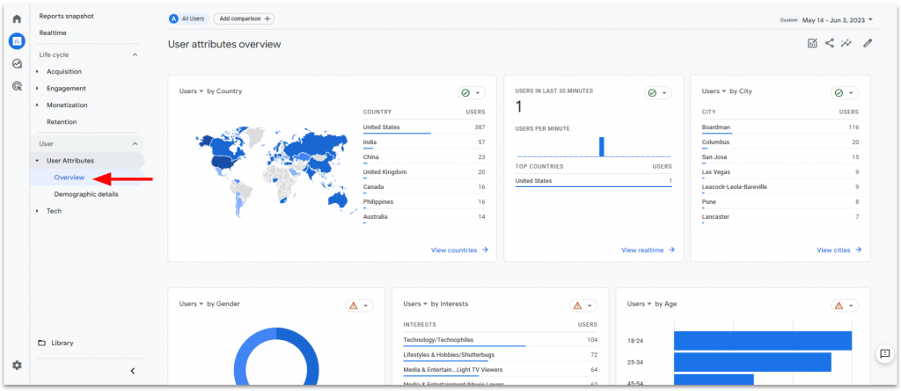Image resolution: width=901 pixels, height=391 pixels.
Task: Click the 18-24 age bar
Action: click(x=762, y=340)
